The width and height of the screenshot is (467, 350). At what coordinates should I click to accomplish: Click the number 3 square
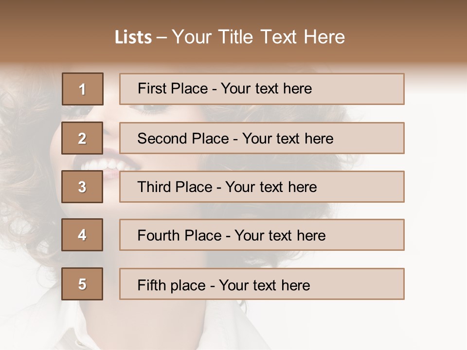point(82,187)
